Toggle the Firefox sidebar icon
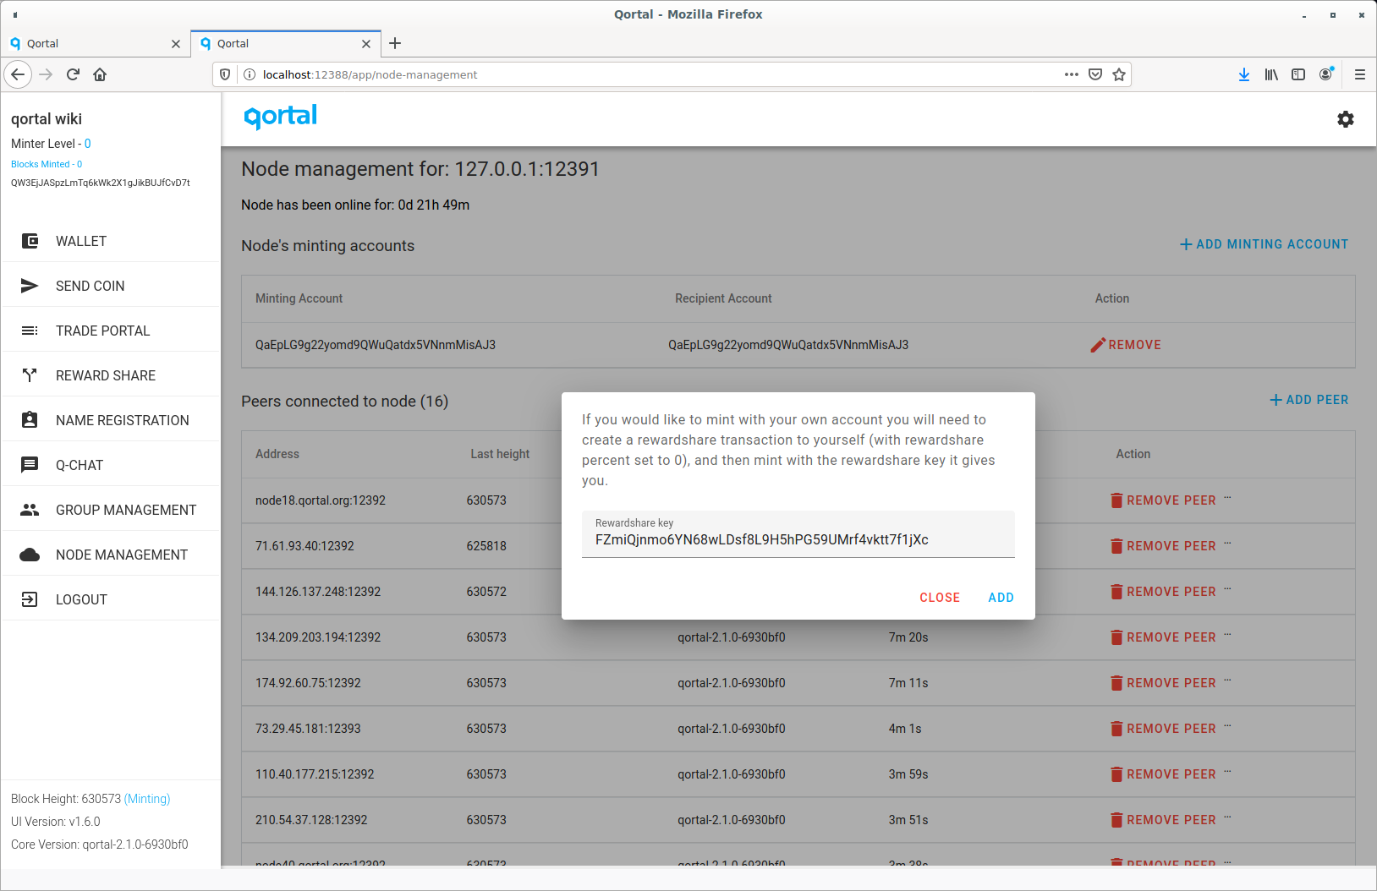This screenshot has height=891, width=1377. tap(1298, 74)
